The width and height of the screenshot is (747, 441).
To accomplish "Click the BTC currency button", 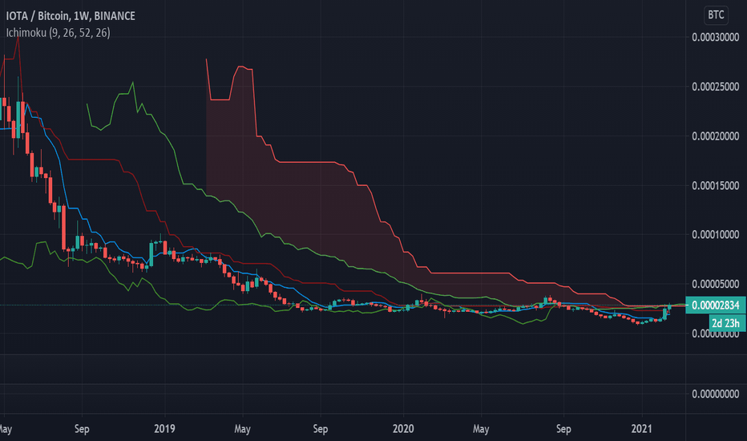I will pos(716,14).
